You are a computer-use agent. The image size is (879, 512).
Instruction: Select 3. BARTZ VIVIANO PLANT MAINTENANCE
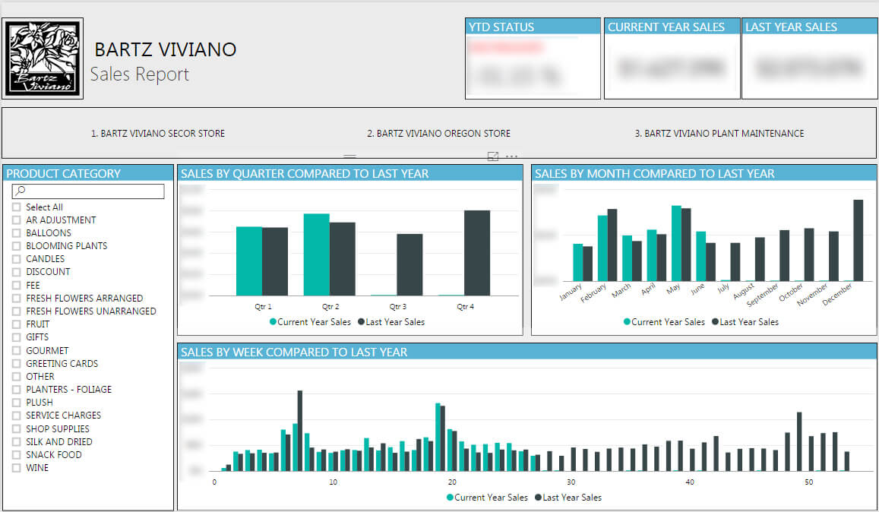pos(719,134)
